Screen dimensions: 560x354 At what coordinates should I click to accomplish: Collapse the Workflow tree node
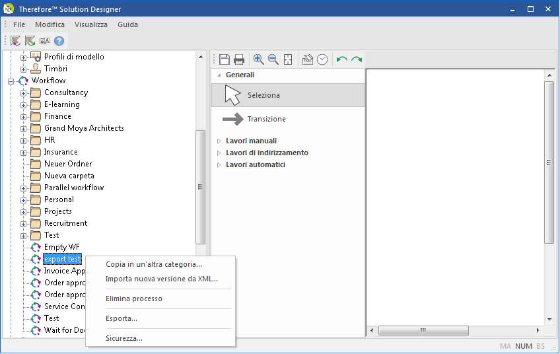coord(11,81)
